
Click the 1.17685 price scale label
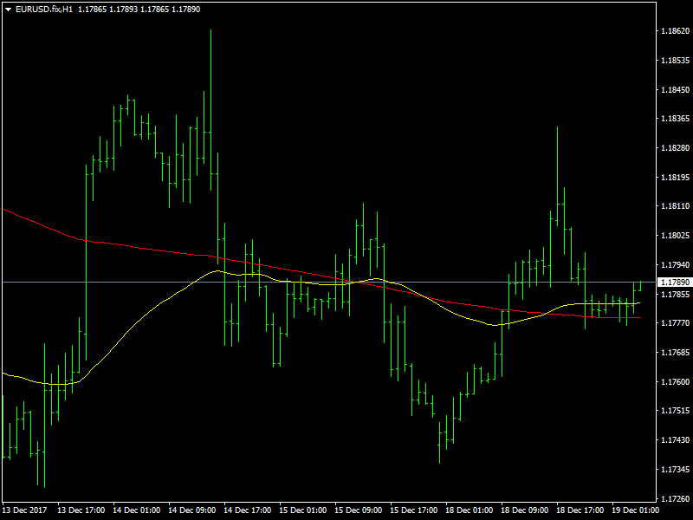(x=675, y=353)
